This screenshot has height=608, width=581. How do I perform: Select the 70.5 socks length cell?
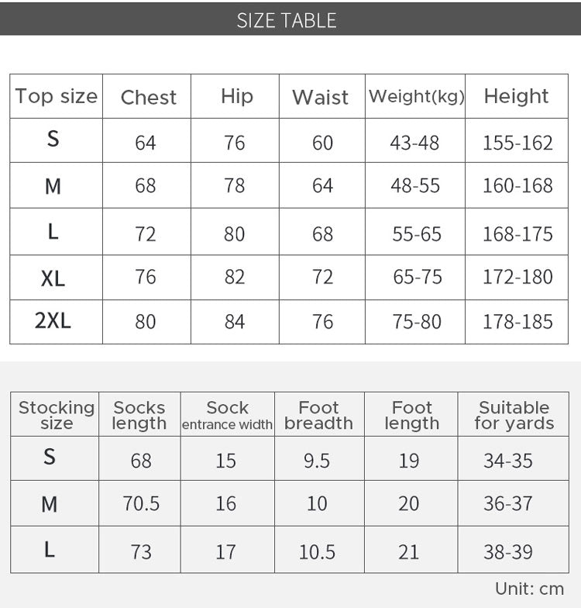[x=141, y=503]
